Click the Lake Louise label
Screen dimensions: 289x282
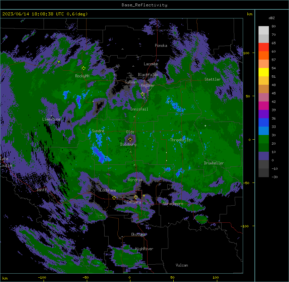[x=6, y=162]
